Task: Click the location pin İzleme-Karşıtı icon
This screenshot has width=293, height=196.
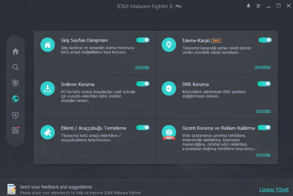Action: coord(169,45)
